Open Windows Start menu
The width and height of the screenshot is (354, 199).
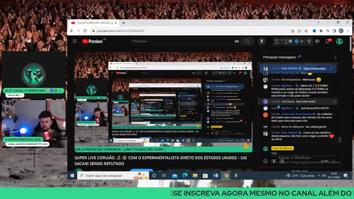pyautogui.click(x=72, y=176)
